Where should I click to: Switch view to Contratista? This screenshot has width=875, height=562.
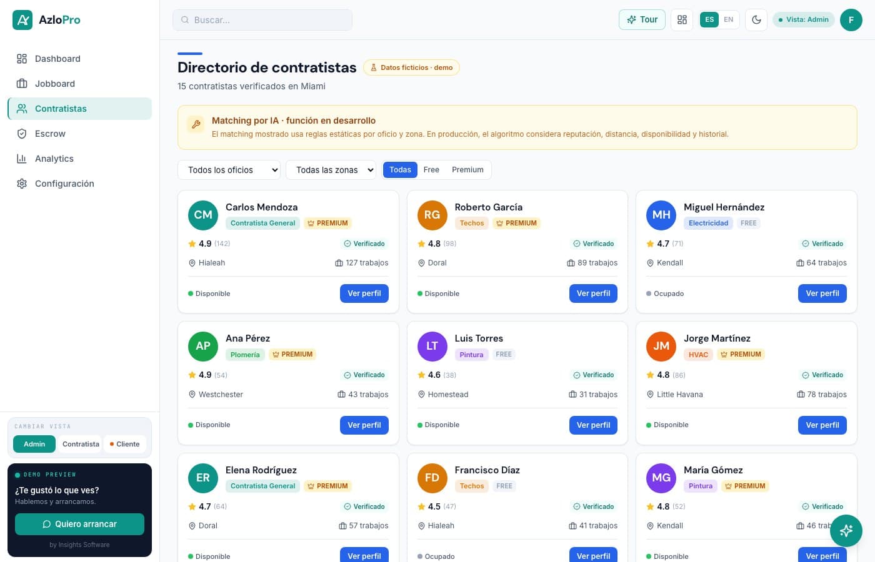[x=81, y=444]
